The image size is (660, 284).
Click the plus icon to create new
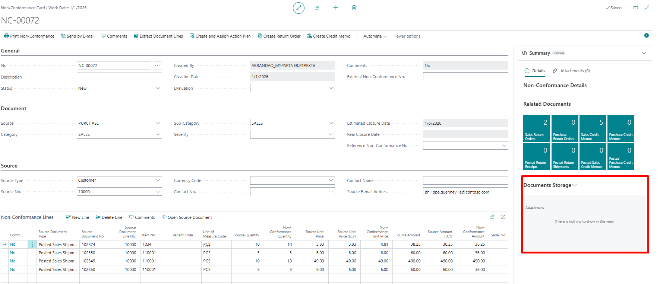coord(336,8)
